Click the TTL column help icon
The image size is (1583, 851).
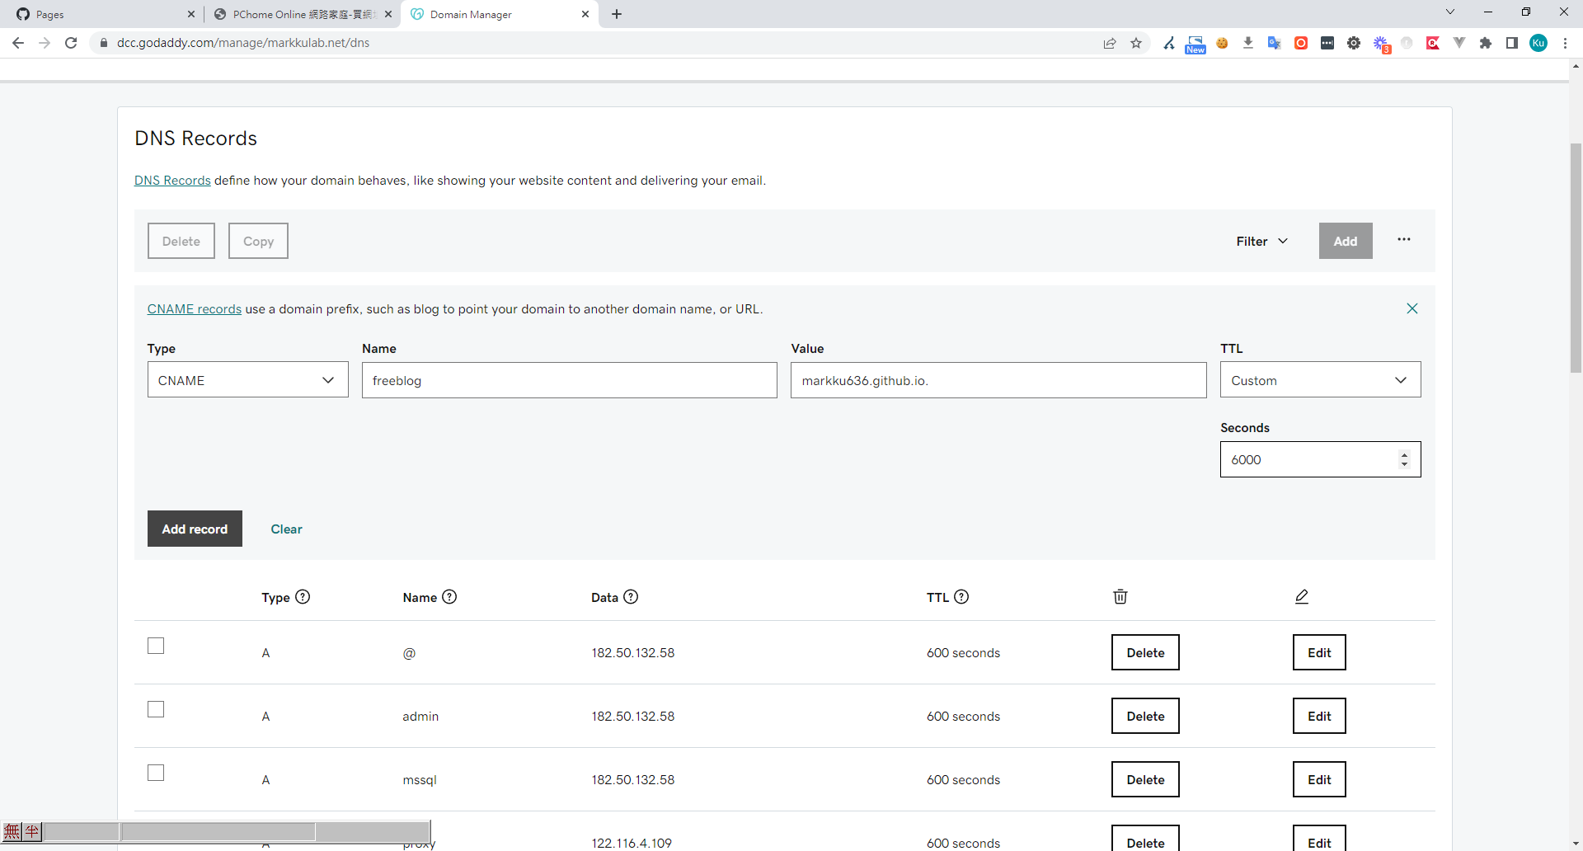click(961, 597)
